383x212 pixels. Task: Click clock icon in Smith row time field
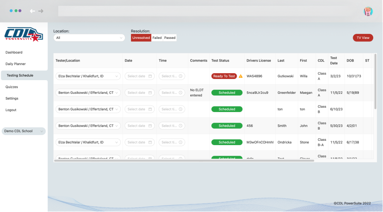tap(181, 126)
